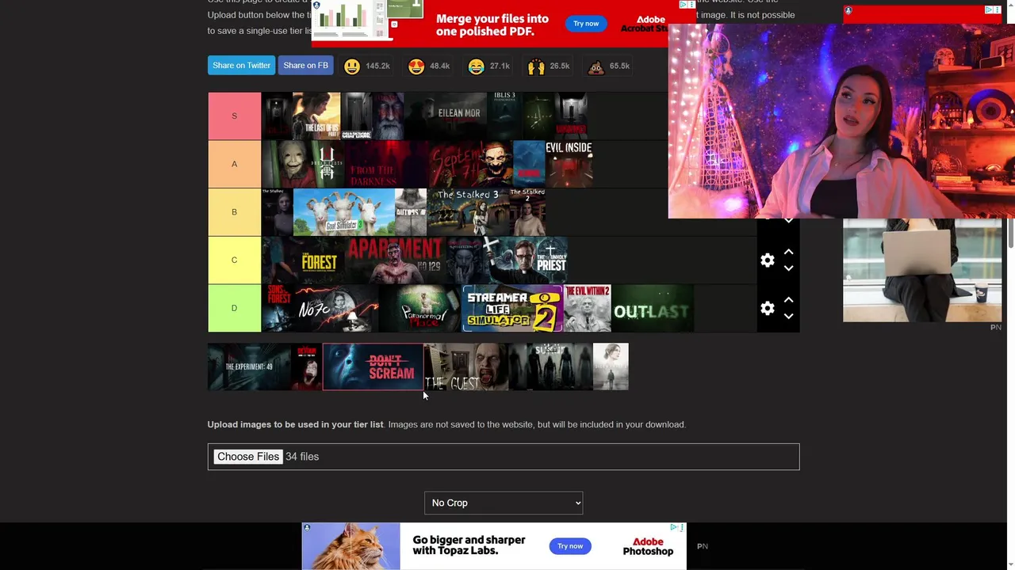Image resolution: width=1015 pixels, height=570 pixels.
Task: Select the Iblis 3 thumbnail
Action: click(504, 116)
